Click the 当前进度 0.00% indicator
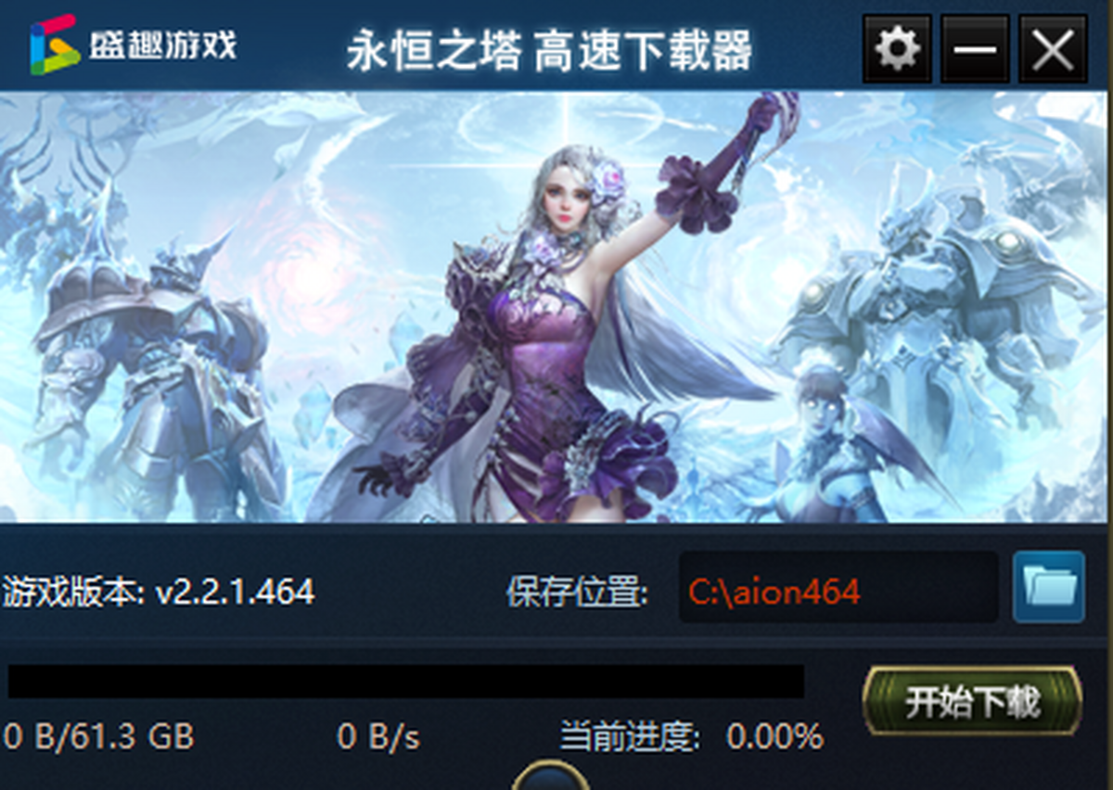The height and width of the screenshot is (790, 1113). pos(692,737)
